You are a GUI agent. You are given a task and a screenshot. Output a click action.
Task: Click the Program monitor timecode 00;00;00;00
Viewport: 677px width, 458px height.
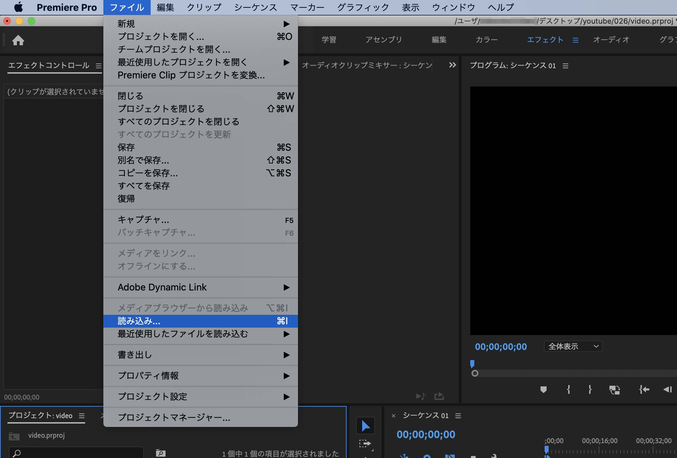point(501,347)
